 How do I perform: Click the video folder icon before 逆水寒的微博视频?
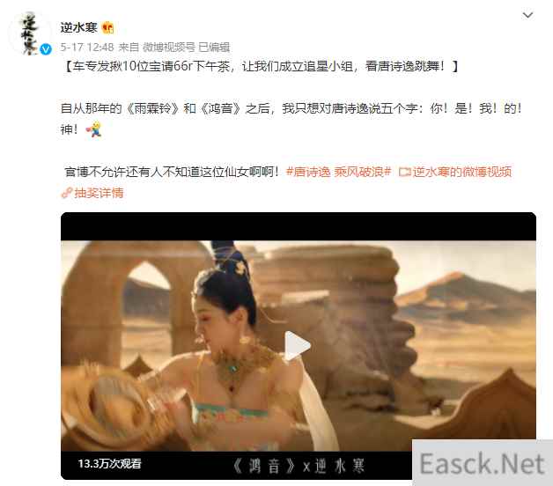pyautogui.click(x=405, y=172)
